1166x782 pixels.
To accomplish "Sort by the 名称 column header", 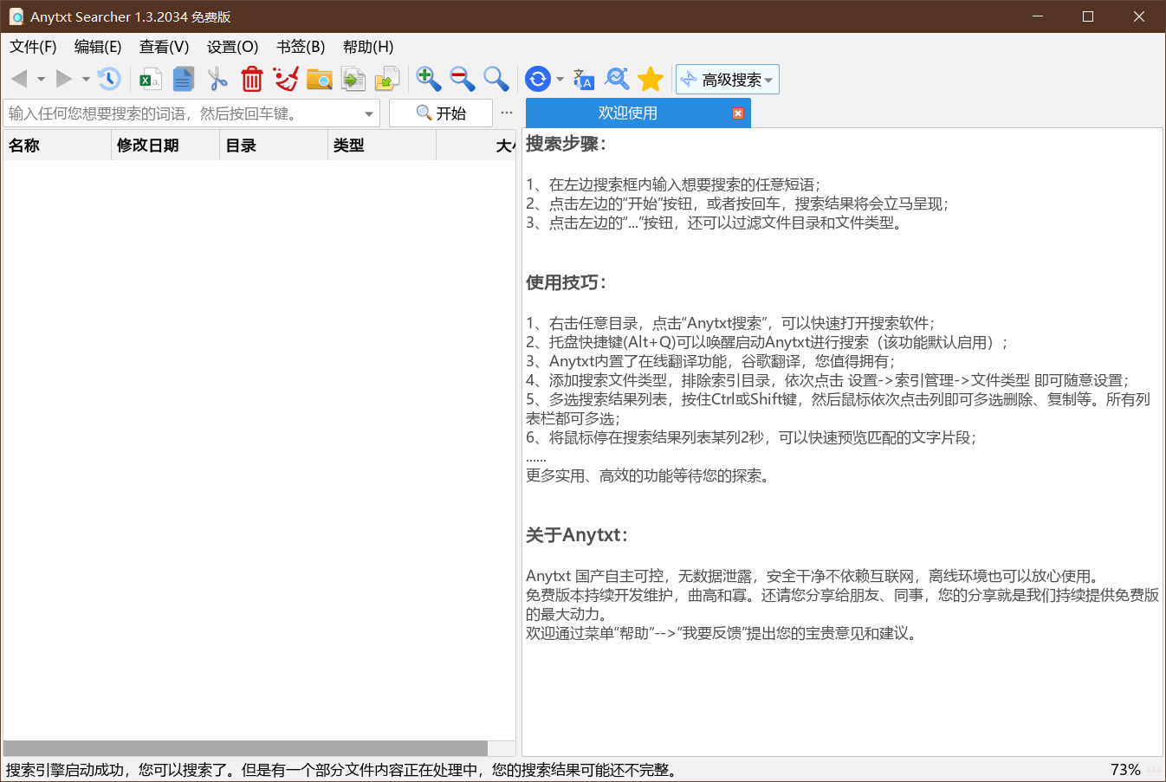I will (x=57, y=145).
